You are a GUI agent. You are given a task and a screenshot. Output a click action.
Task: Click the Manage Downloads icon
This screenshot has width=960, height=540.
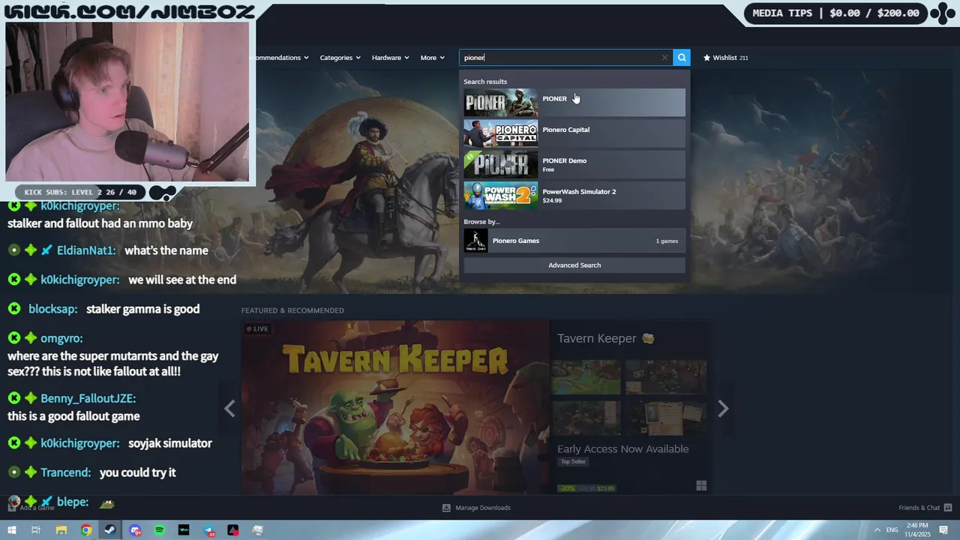pyautogui.click(x=446, y=508)
